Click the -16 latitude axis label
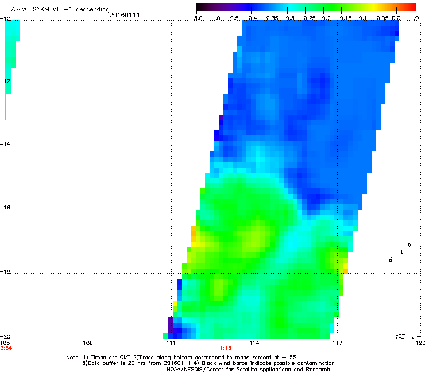The image size is (425, 373). [x=5, y=208]
